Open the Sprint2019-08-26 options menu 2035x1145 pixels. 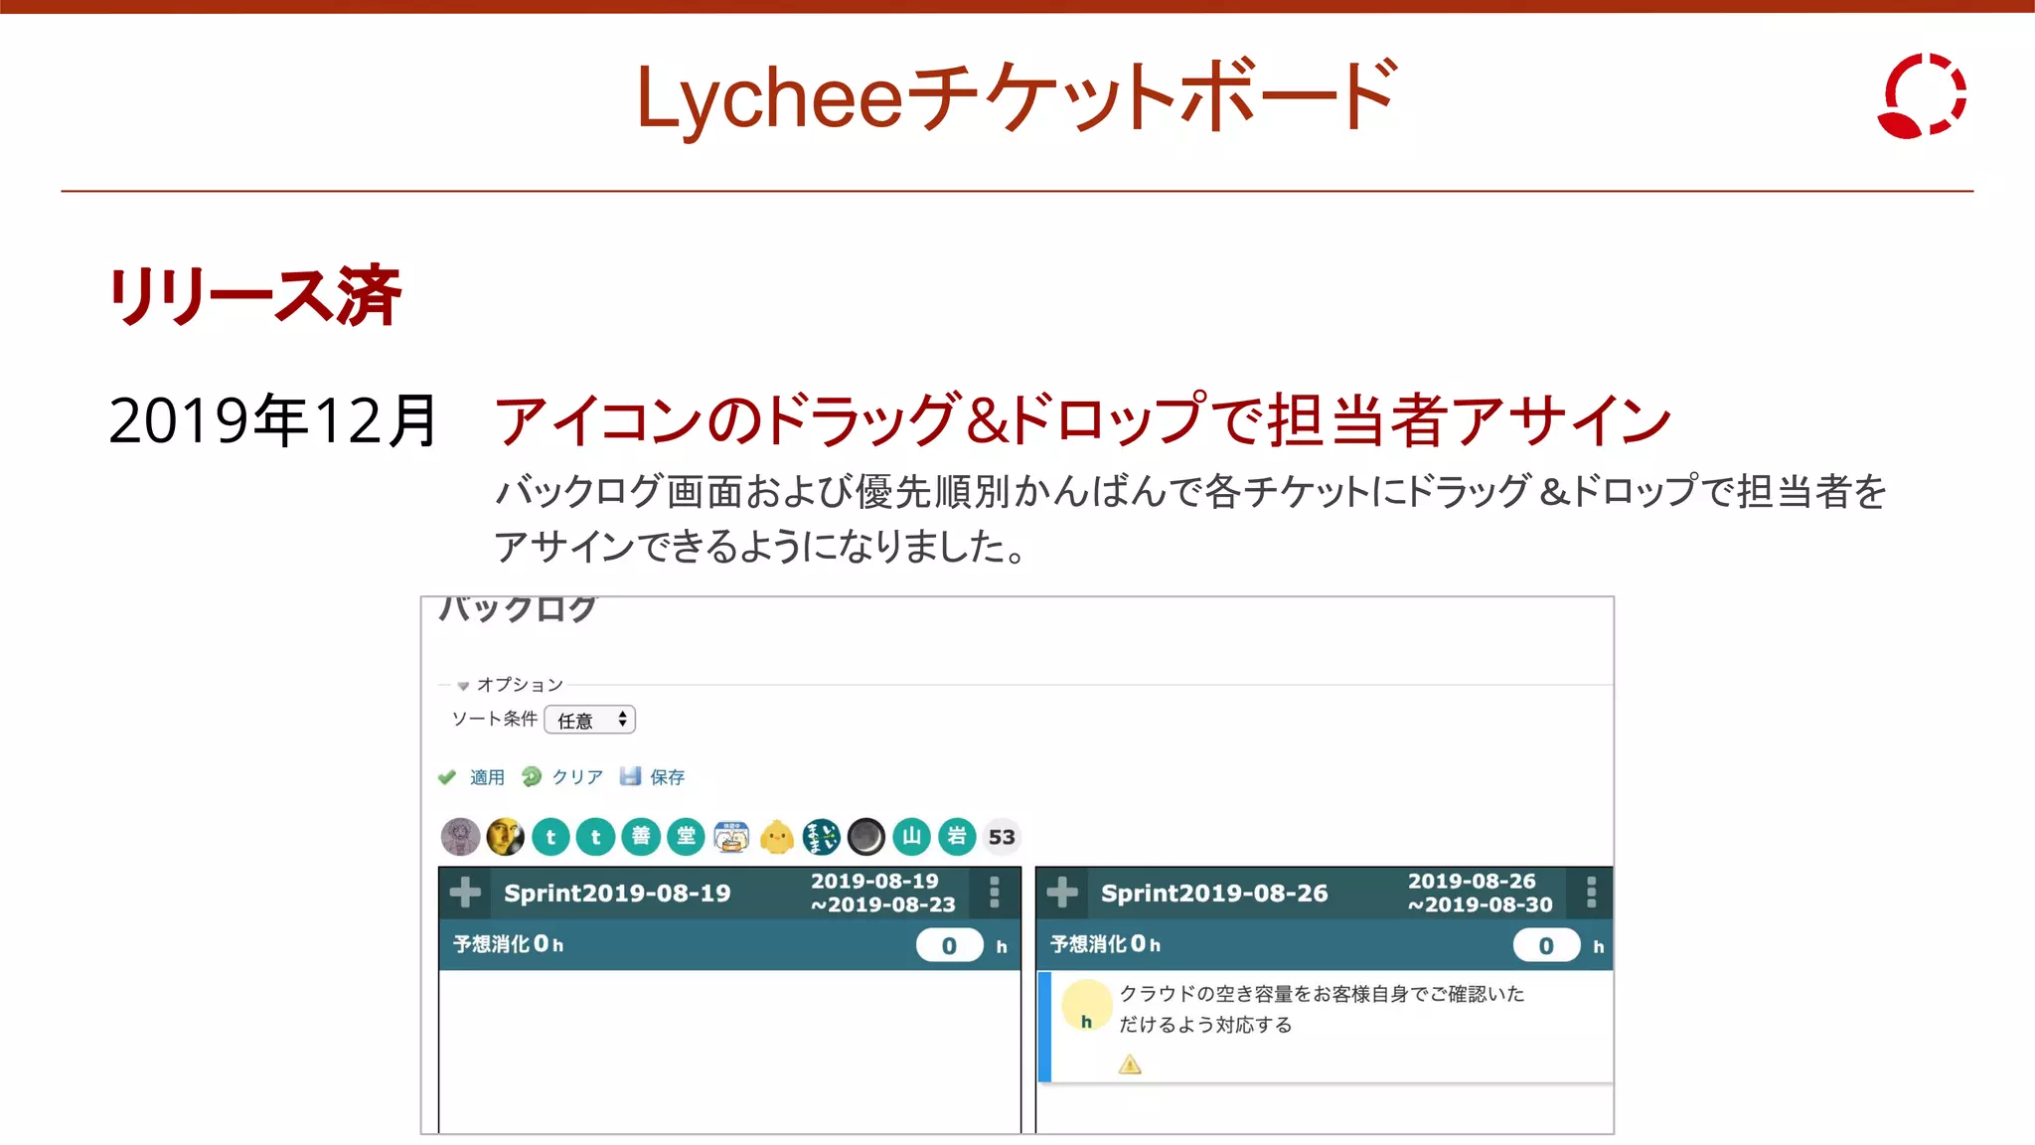[1591, 893]
